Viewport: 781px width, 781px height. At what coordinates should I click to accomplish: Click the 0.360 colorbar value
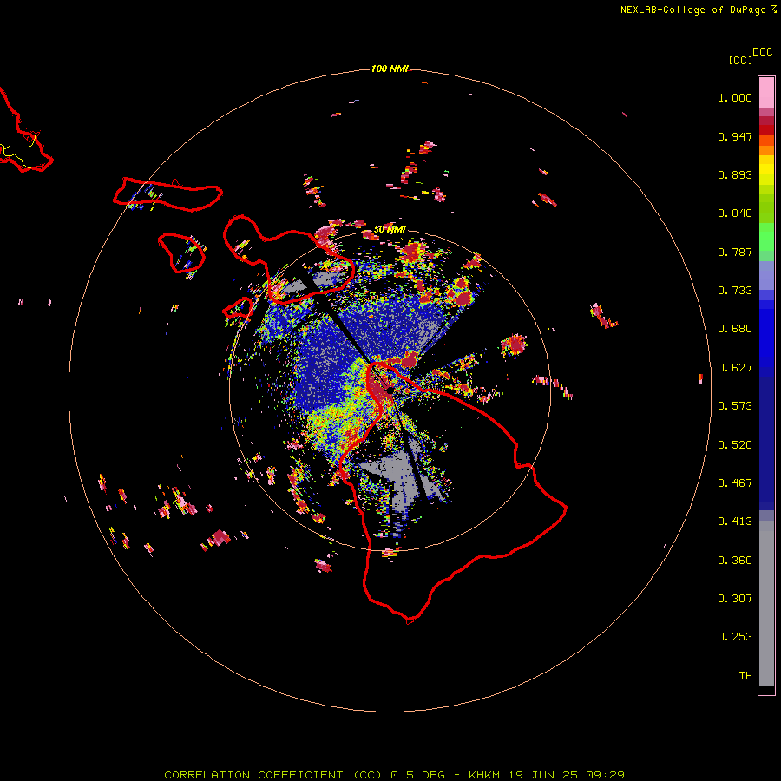735,561
